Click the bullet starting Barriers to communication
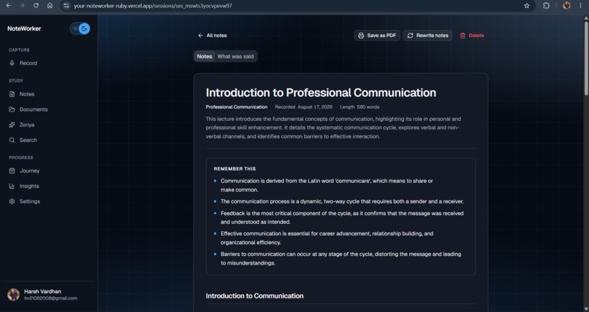Screen dimensions: 589x312 tap(341, 259)
